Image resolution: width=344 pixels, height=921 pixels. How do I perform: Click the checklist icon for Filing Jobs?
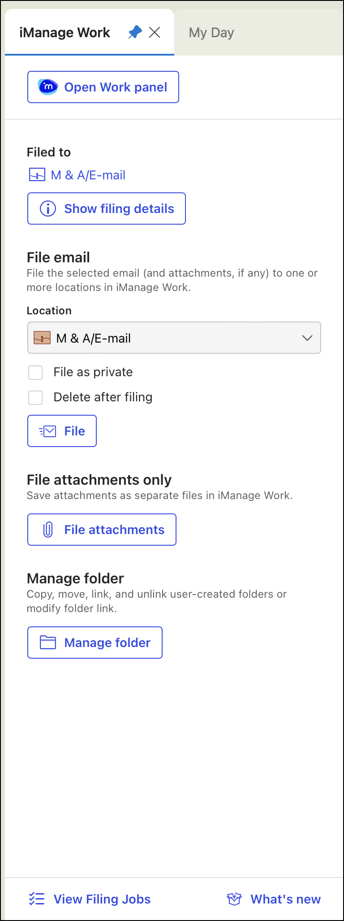coord(37,899)
